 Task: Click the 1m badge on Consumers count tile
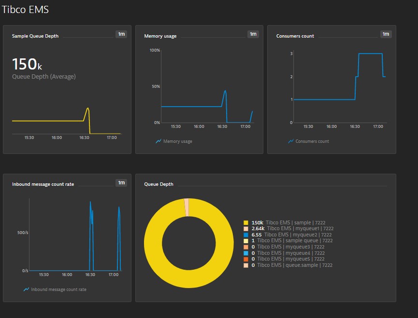[386, 34]
